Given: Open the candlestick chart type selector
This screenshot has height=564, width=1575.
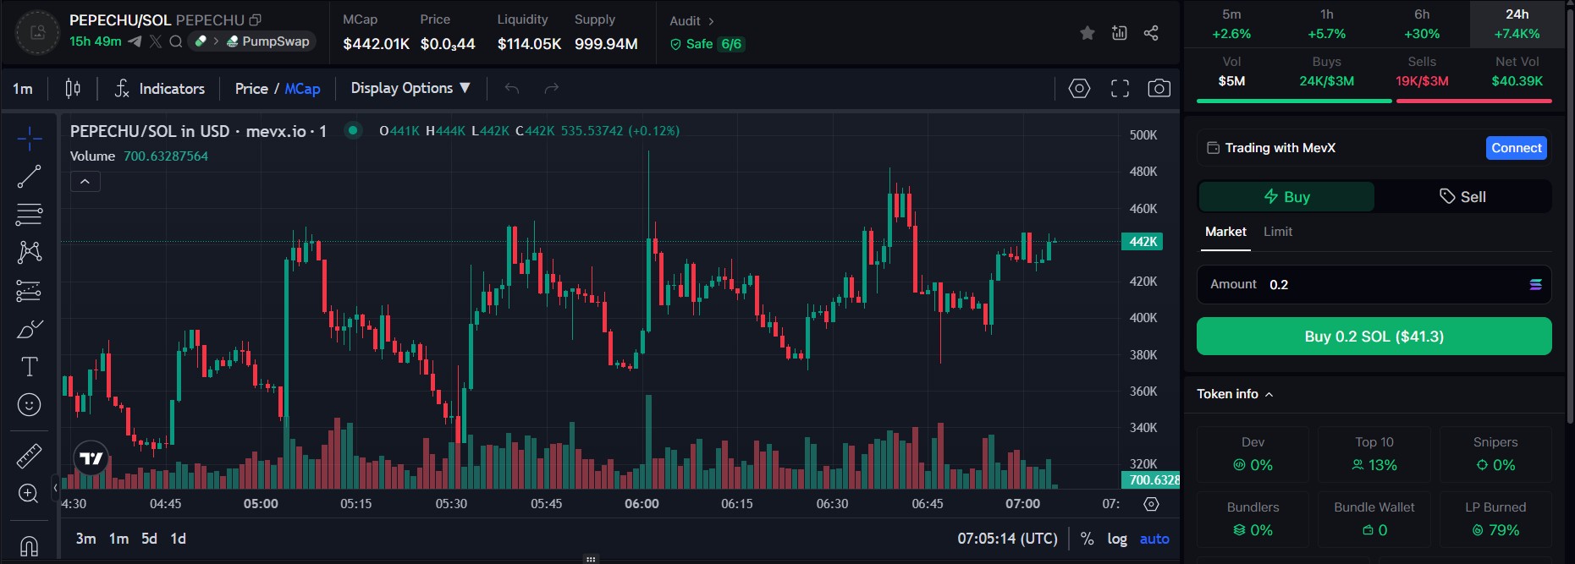Looking at the screenshot, I should 73,88.
